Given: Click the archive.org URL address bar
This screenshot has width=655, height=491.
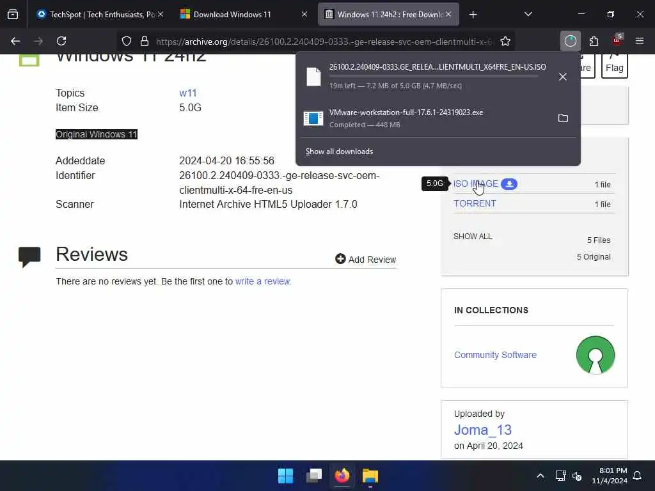Looking at the screenshot, I should (x=324, y=42).
